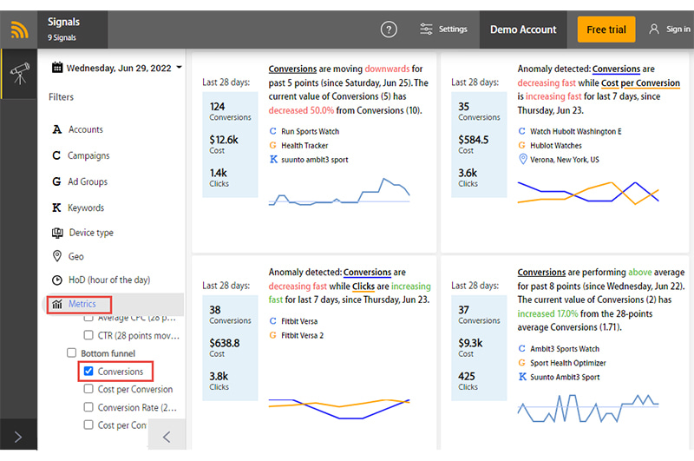Click the calendar icon beside the date
Image resolution: width=694 pixels, height=461 pixels.
(57, 68)
